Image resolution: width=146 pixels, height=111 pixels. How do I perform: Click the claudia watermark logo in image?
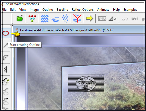pos(86,83)
